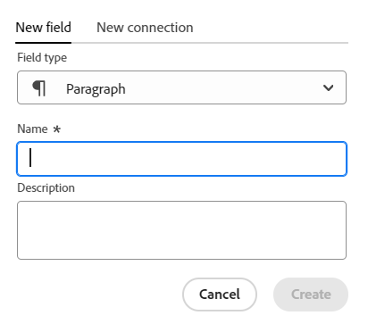
Task: Click the required asterisk next to Name
Action: [56, 129]
